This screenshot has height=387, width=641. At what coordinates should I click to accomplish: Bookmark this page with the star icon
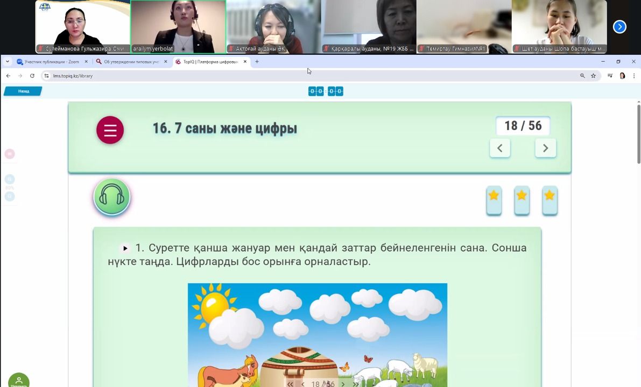[594, 76]
